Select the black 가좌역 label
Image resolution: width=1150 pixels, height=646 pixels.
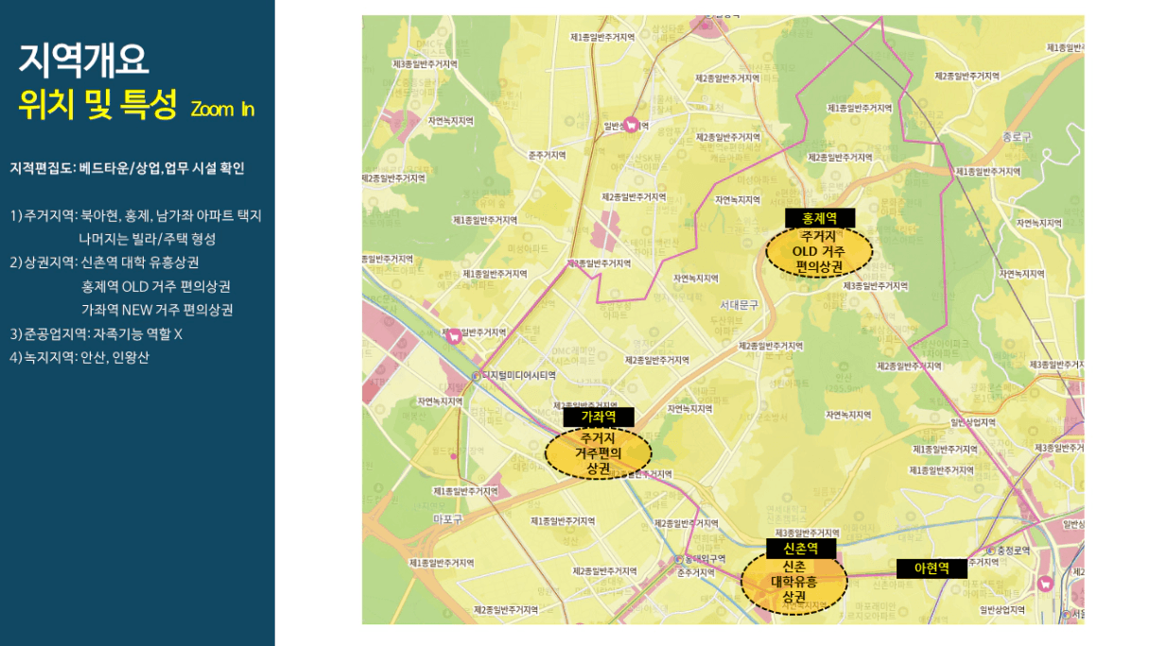click(x=599, y=416)
